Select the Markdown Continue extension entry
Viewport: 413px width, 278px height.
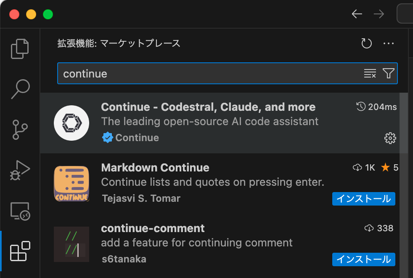pyautogui.click(x=155, y=168)
